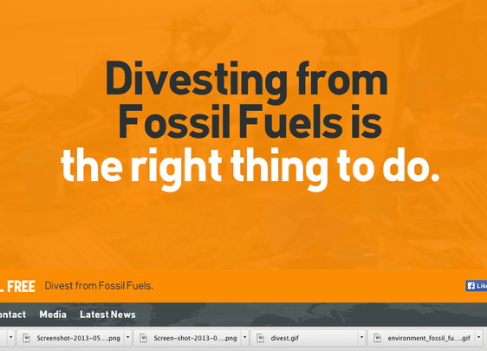The width and height of the screenshot is (487, 351).
Task: Open the Media navigation item
Action: click(53, 315)
